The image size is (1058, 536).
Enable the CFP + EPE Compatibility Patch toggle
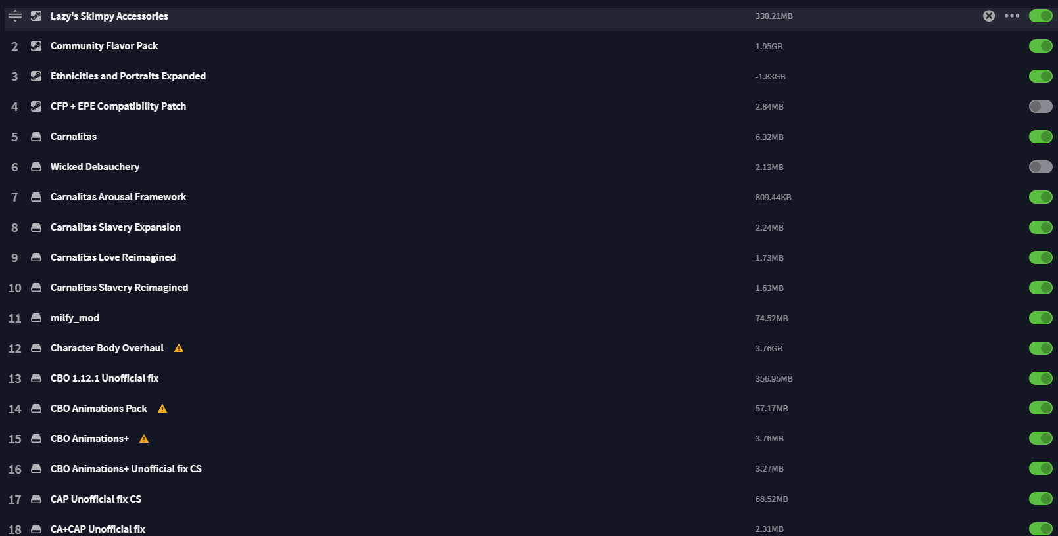1041,106
